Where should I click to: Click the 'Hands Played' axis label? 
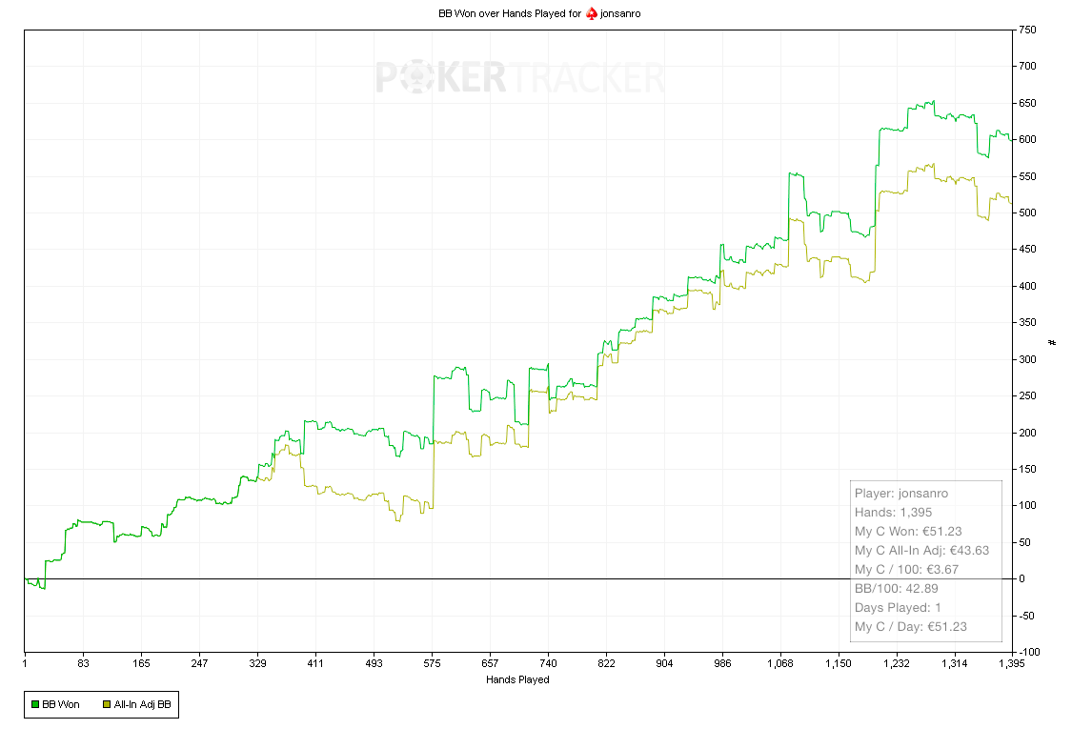pos(517,679)
